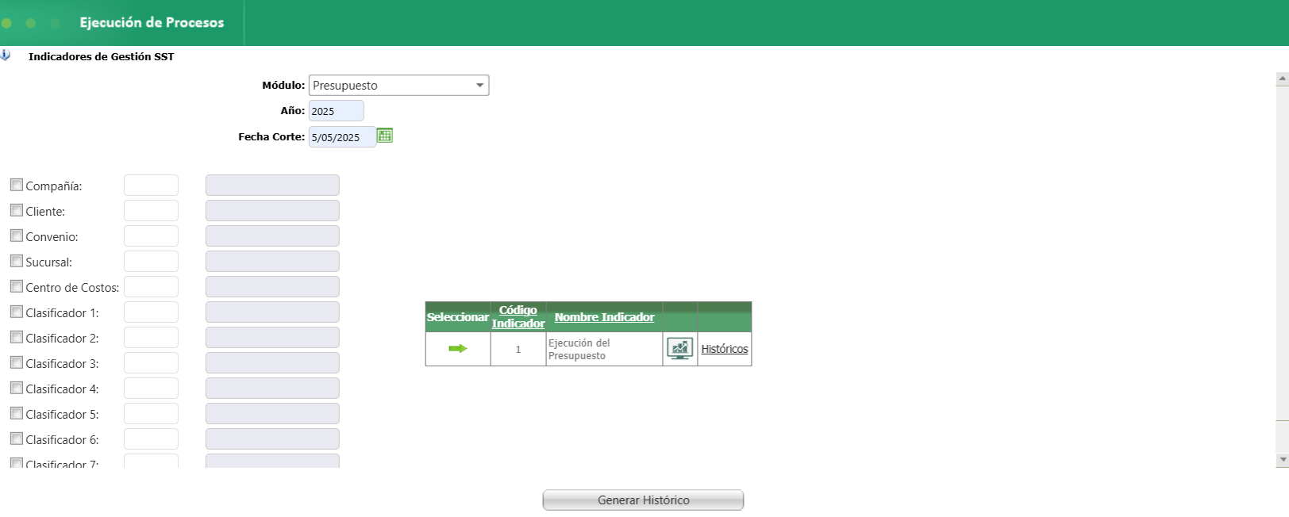Viewport: 1289px width, 517px height.
Task: Click the Cliente code input
Action: pyautogui.click(x=151, y=210)
